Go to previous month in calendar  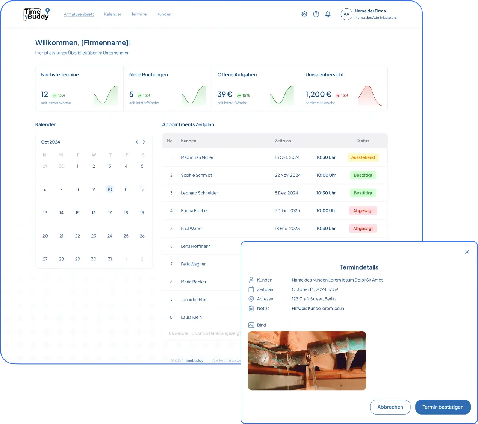(137, 142)
